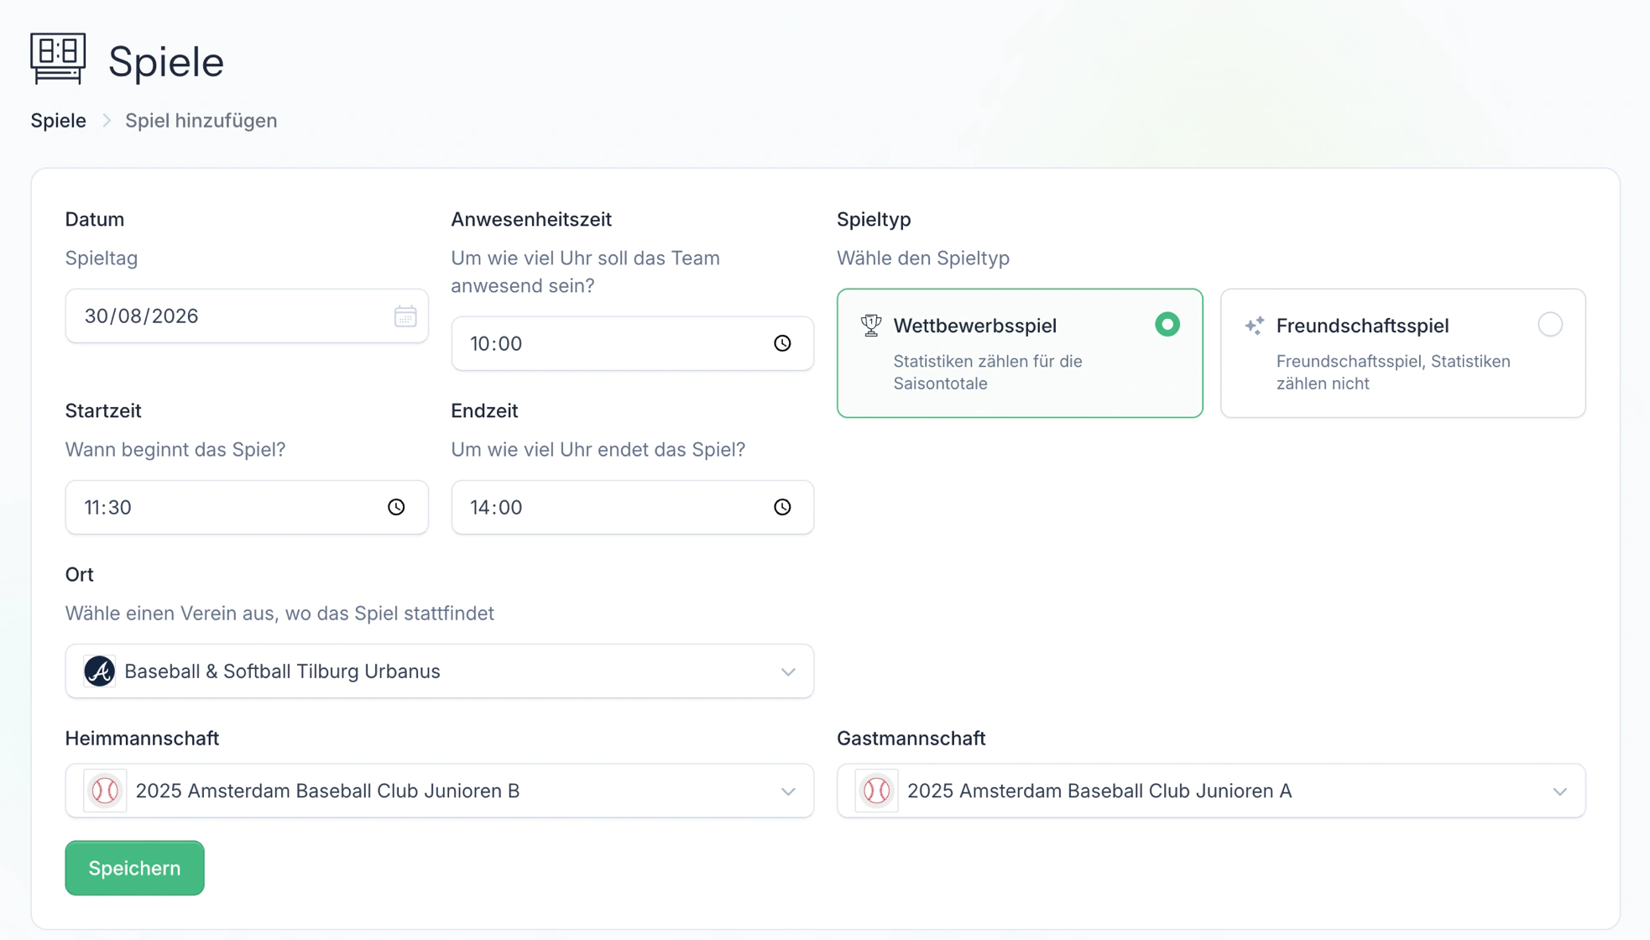Click the Freundschaftsspiel title text

1362,326
